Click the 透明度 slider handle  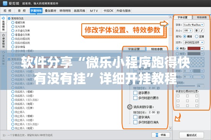pos(177,86)
